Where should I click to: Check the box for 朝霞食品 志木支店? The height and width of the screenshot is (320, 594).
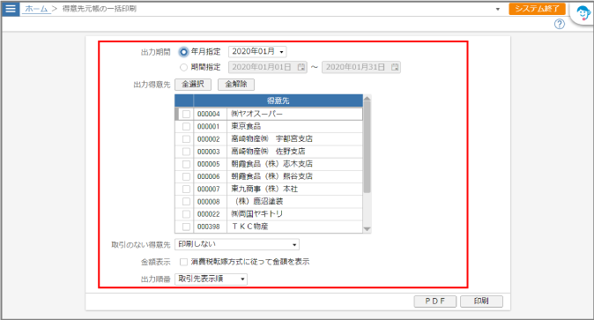186,164
